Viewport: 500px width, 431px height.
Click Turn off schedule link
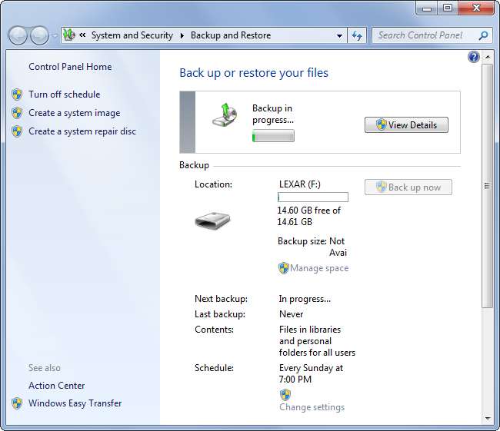pos(65,94)
